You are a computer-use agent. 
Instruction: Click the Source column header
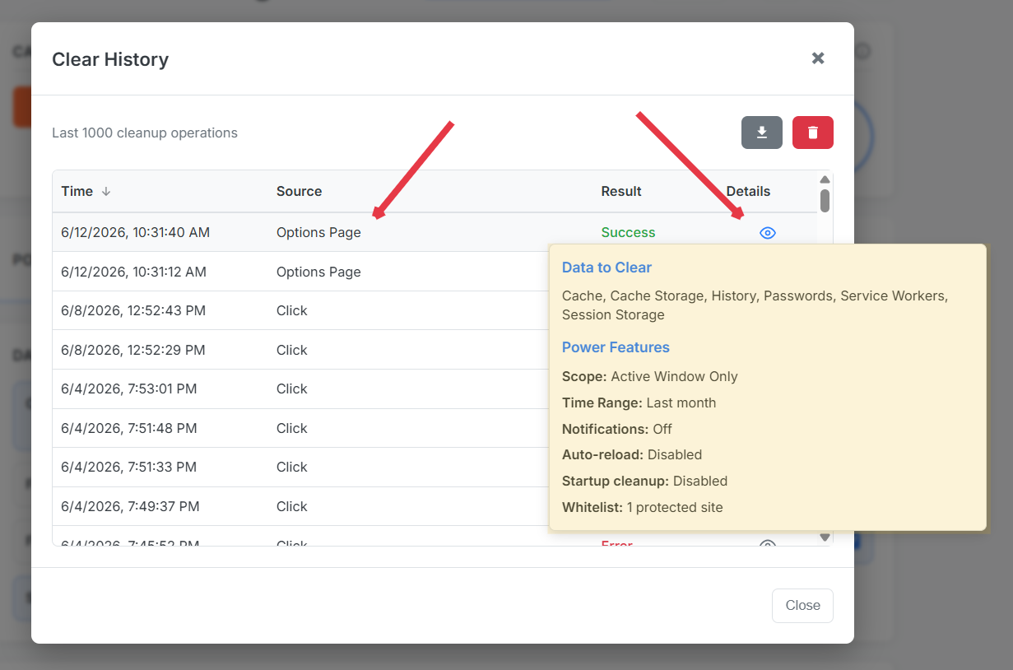pos(299,191)
